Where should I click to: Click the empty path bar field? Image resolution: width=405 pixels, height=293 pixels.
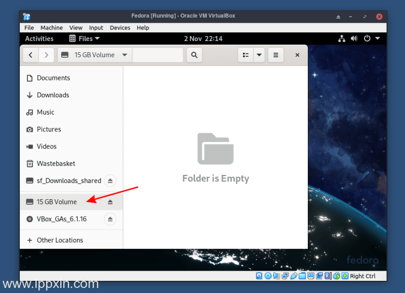point(157,55)
